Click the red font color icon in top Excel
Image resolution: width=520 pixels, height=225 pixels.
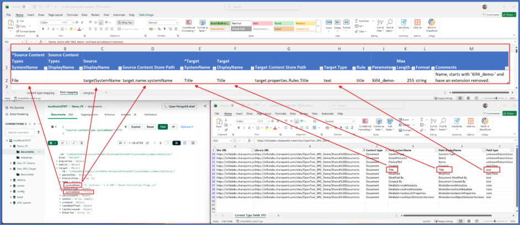point(79,29)
